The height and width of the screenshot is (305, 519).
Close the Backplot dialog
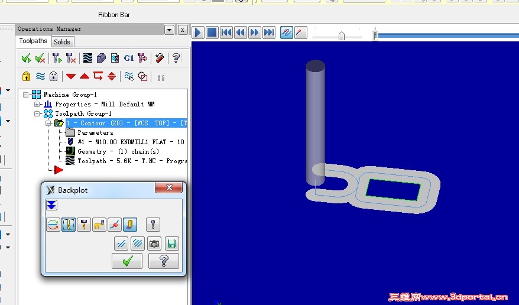pos(169,187)
